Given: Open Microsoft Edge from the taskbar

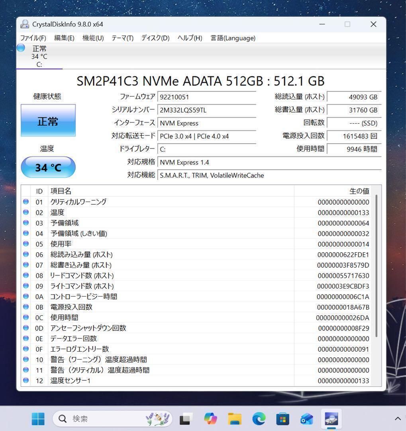Looking at the screenshot, I should pyautogui.click(x=259, y=419).
